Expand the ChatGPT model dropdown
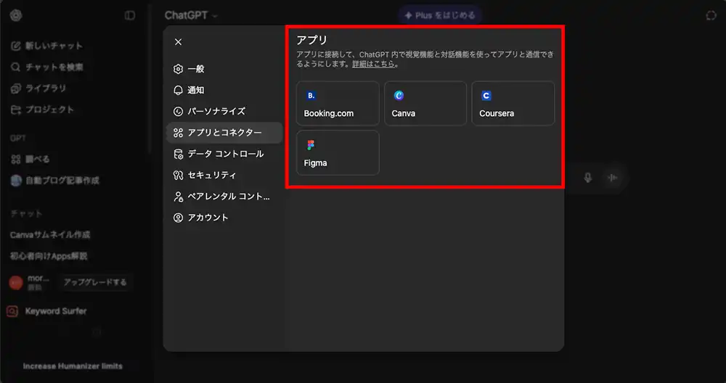The height and width of the screenshot is (383, 726). [191, 15]
